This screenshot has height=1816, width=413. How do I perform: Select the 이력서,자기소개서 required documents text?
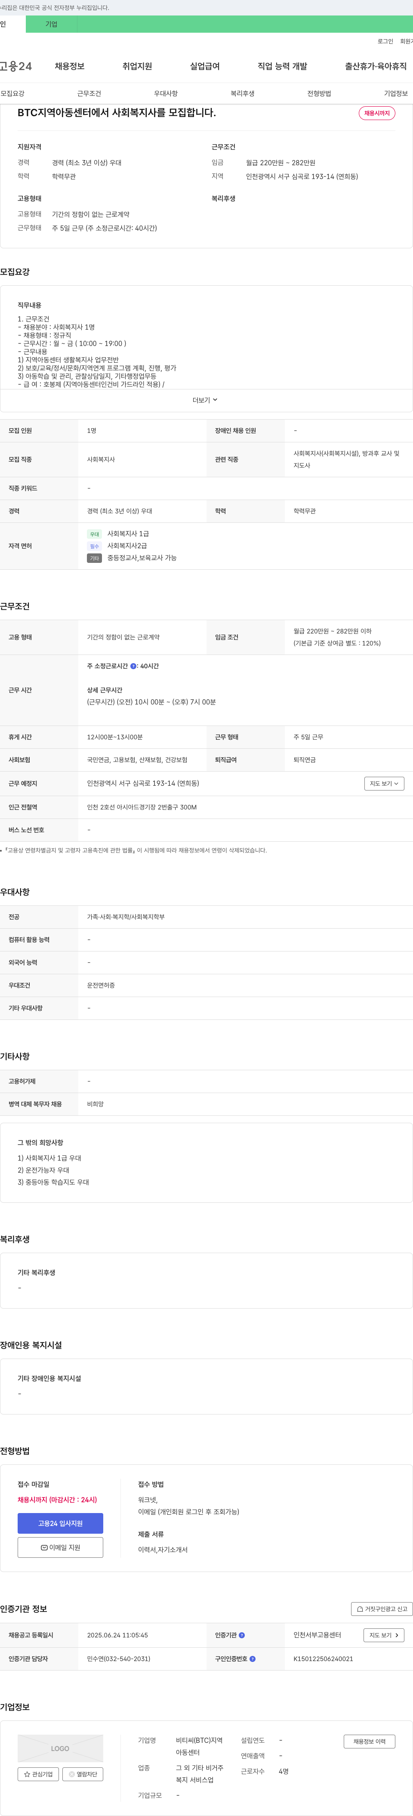coord(163,1550)
